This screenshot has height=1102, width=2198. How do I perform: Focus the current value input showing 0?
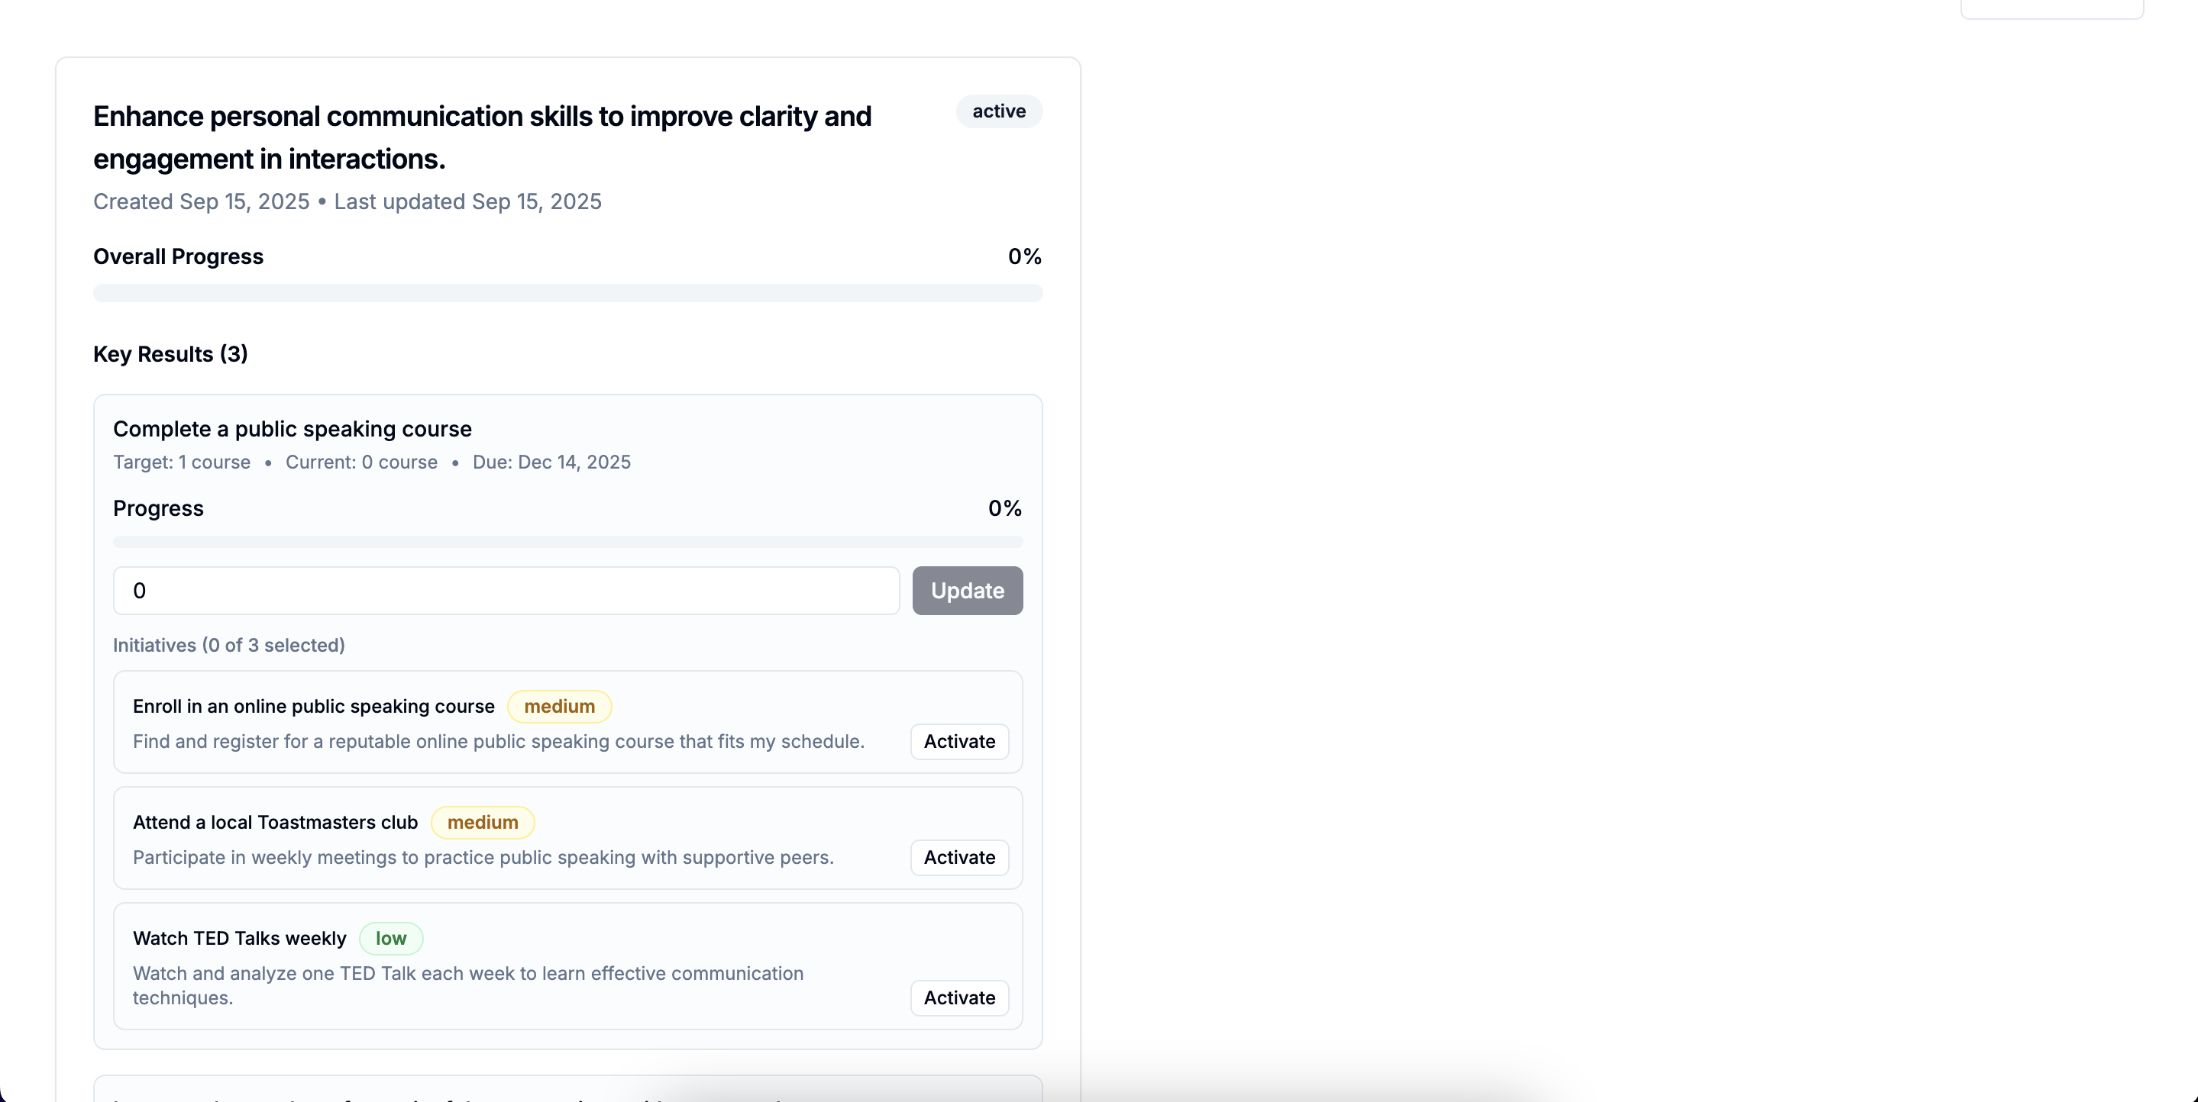(506, 590)
